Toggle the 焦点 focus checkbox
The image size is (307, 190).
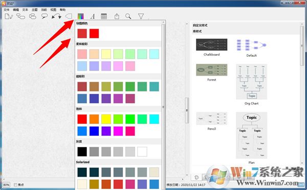[15, 184]
